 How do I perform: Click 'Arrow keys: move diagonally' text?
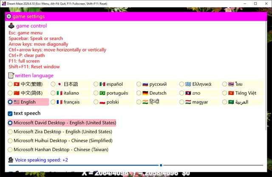point(38,44)
